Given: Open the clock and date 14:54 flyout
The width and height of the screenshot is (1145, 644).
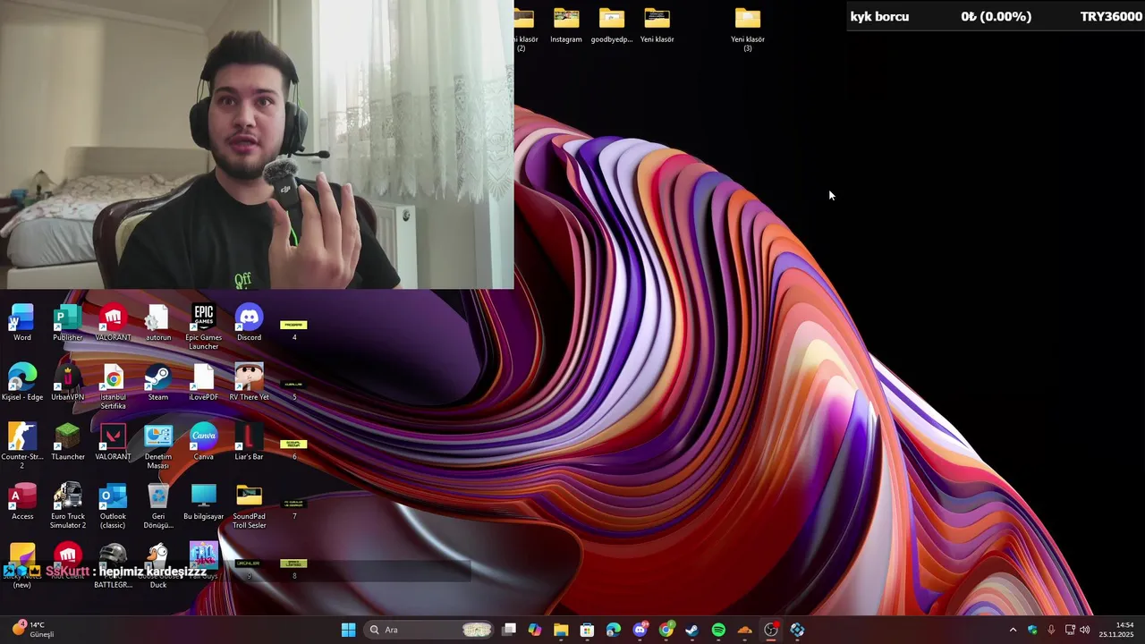Looking at the screenshot, I should tap(1116, 630).
